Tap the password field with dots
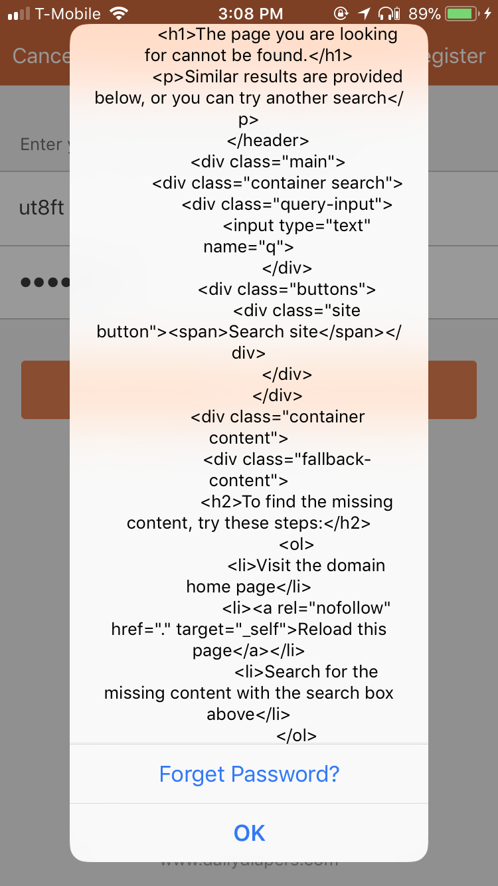Viewport: 498px width, 886px height. (x=44, y=282)
